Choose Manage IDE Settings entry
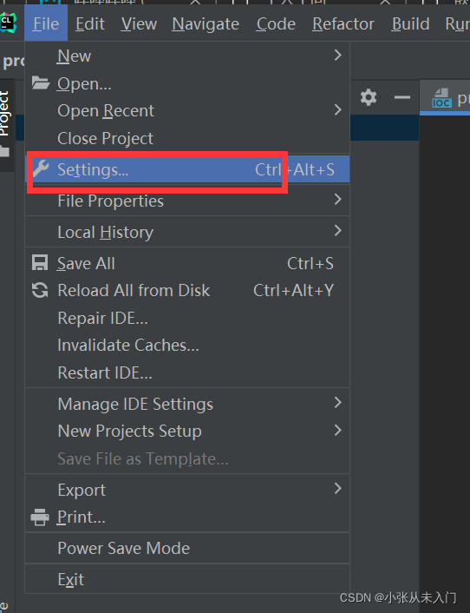 (x=187, y=404)
